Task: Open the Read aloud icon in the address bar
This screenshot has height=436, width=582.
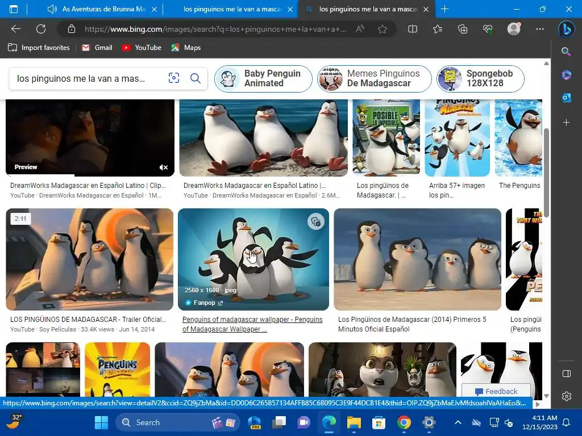Action: [360, 29]
